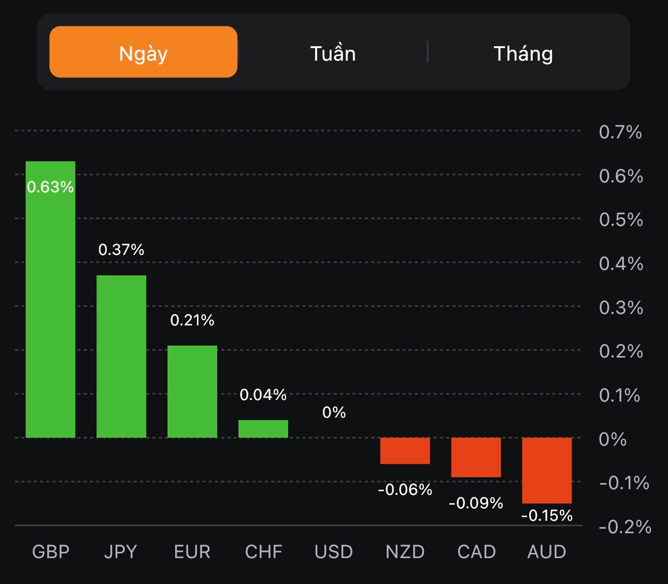Tap the EUR currency label
Image resolution: width=668 pixels, height=584 pixels.
click(x=192, y=552)
